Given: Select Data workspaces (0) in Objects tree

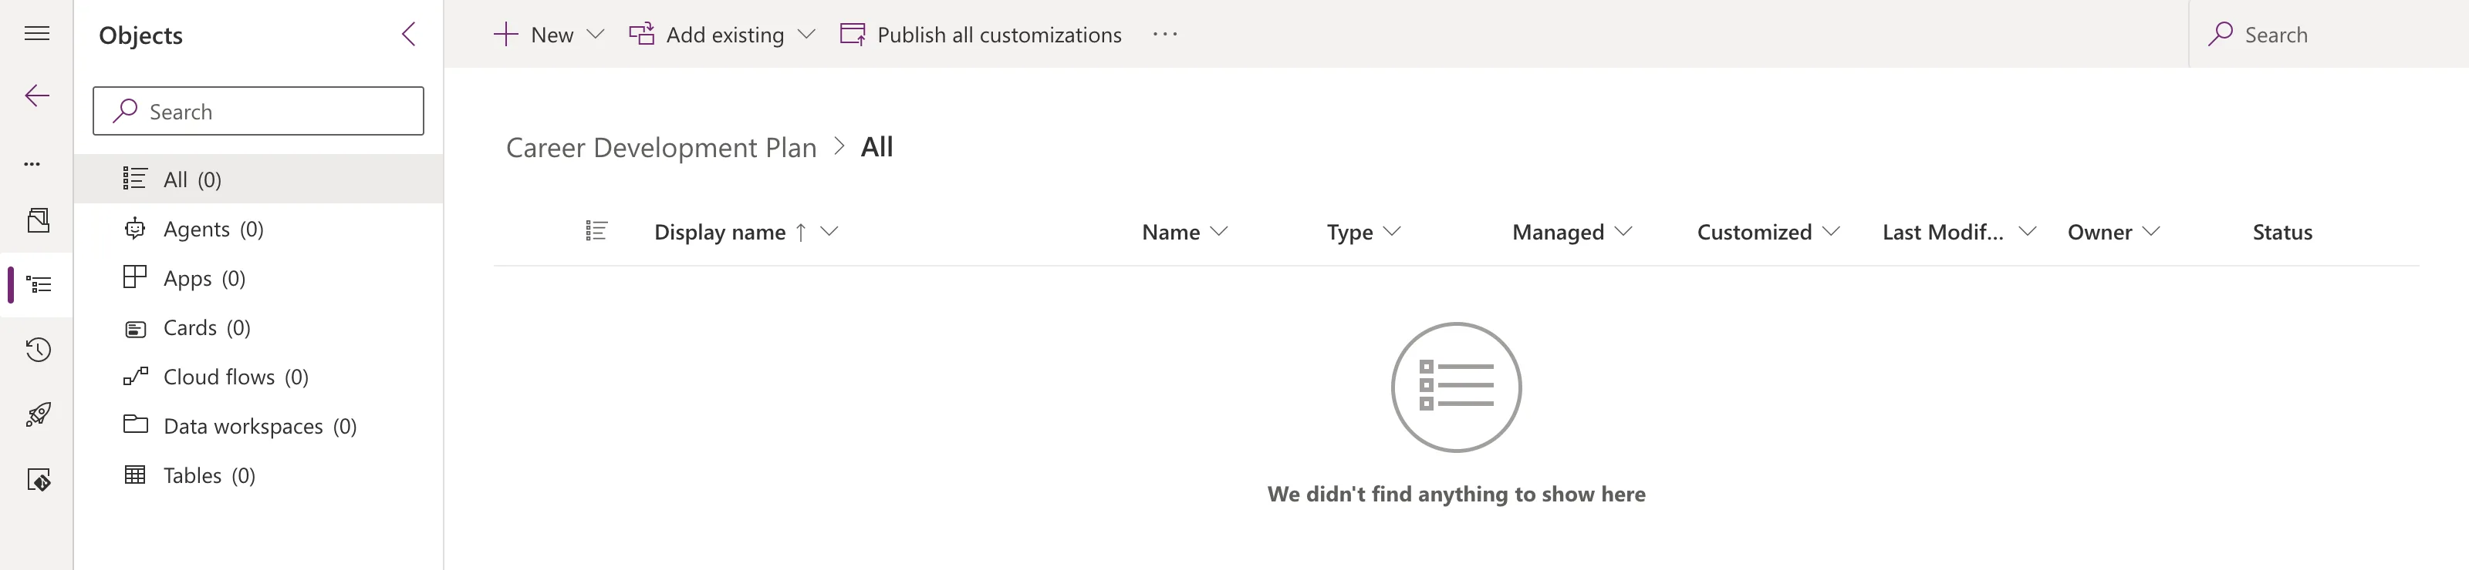Looking at the screenshot, I should [x=258, y=427].
